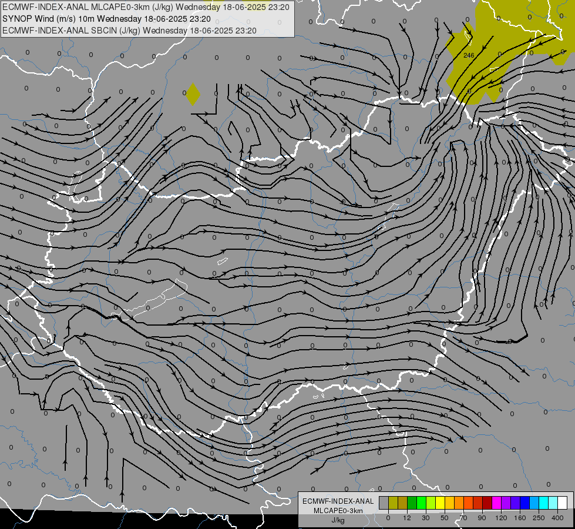Click the '246' value on the olive area
This screenshot has width=575, height=529.
pyautogui.click(x=469, y=55)
